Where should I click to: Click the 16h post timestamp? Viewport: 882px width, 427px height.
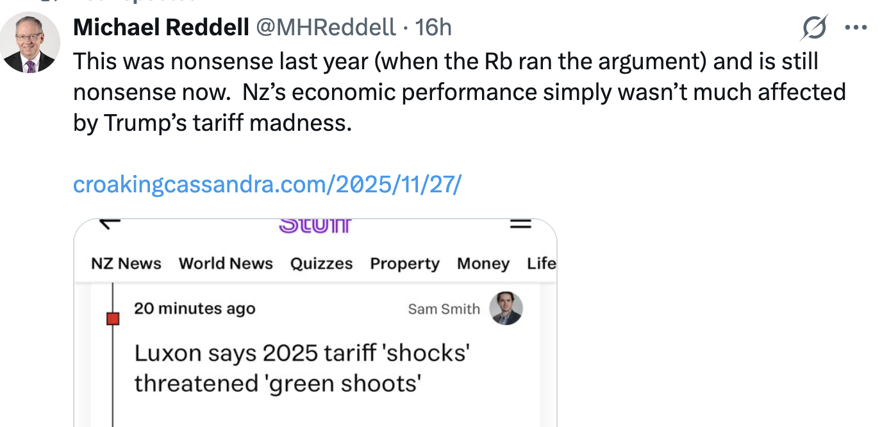pyautogui.click(x=433, y=28)
